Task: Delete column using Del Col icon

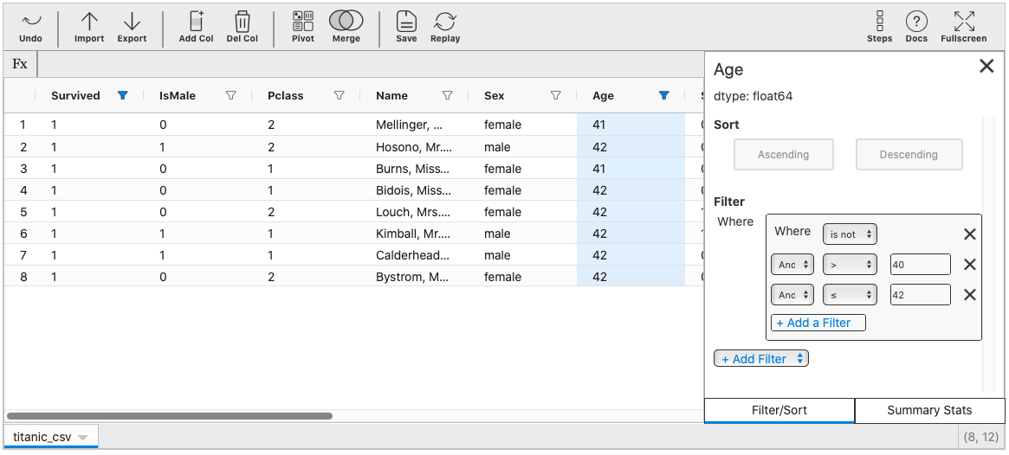Action: coord(243,27)
